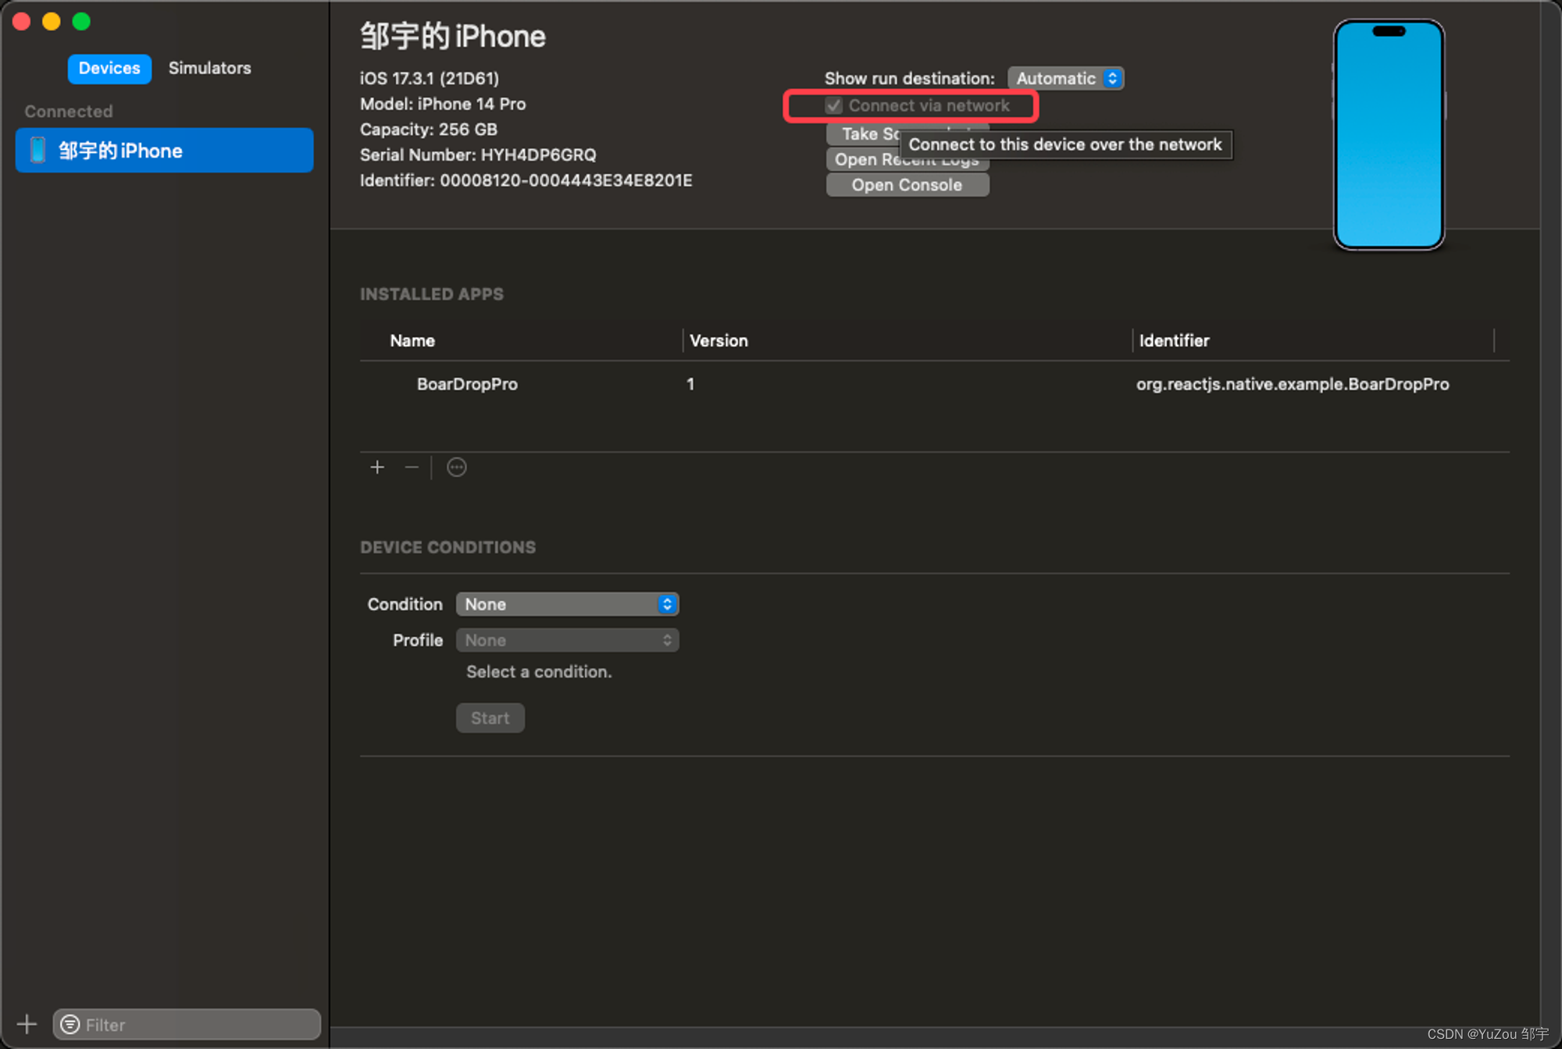The height and width of the screenshot is (1049, 1562).
Task: Click the add device plus icon in the sidebar
Action: tap(27, 1023)
